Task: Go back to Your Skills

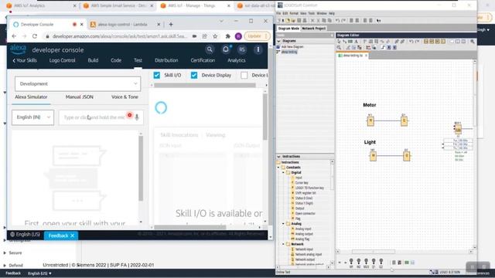Action: point(25,60)
